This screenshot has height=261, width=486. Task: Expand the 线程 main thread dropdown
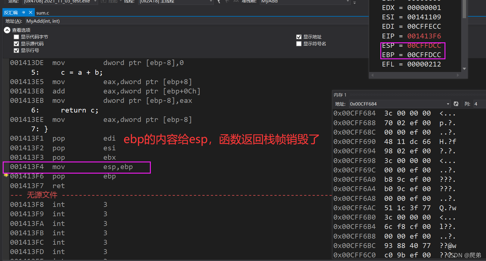[x=211, y=2]
